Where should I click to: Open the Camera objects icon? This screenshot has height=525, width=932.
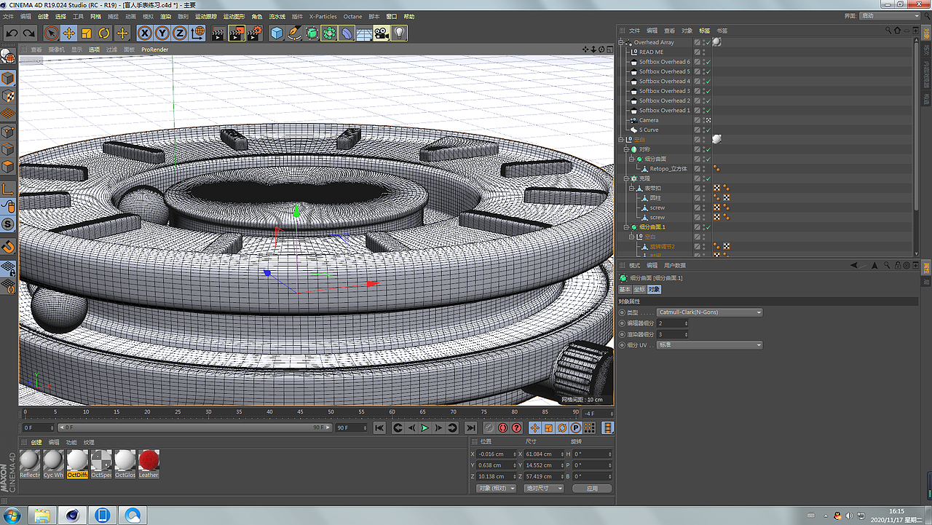coord(382,33)
